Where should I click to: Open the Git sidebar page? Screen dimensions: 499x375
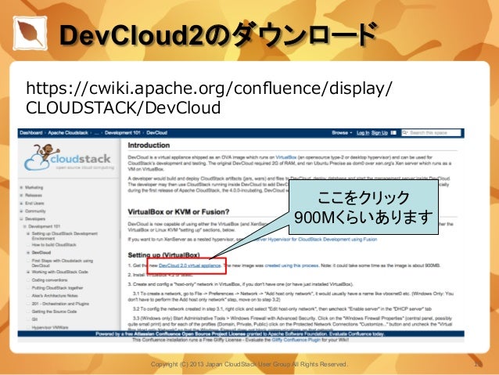34,319
